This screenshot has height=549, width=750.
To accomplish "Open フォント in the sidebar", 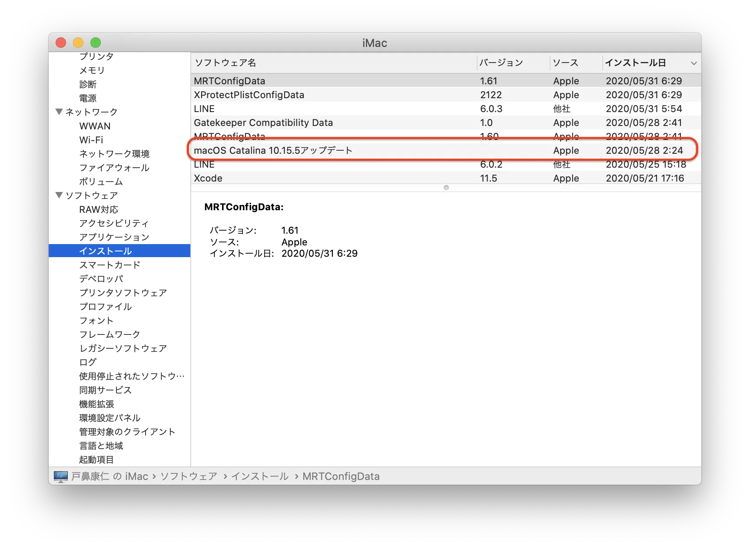I will click(x=96, y=321).
